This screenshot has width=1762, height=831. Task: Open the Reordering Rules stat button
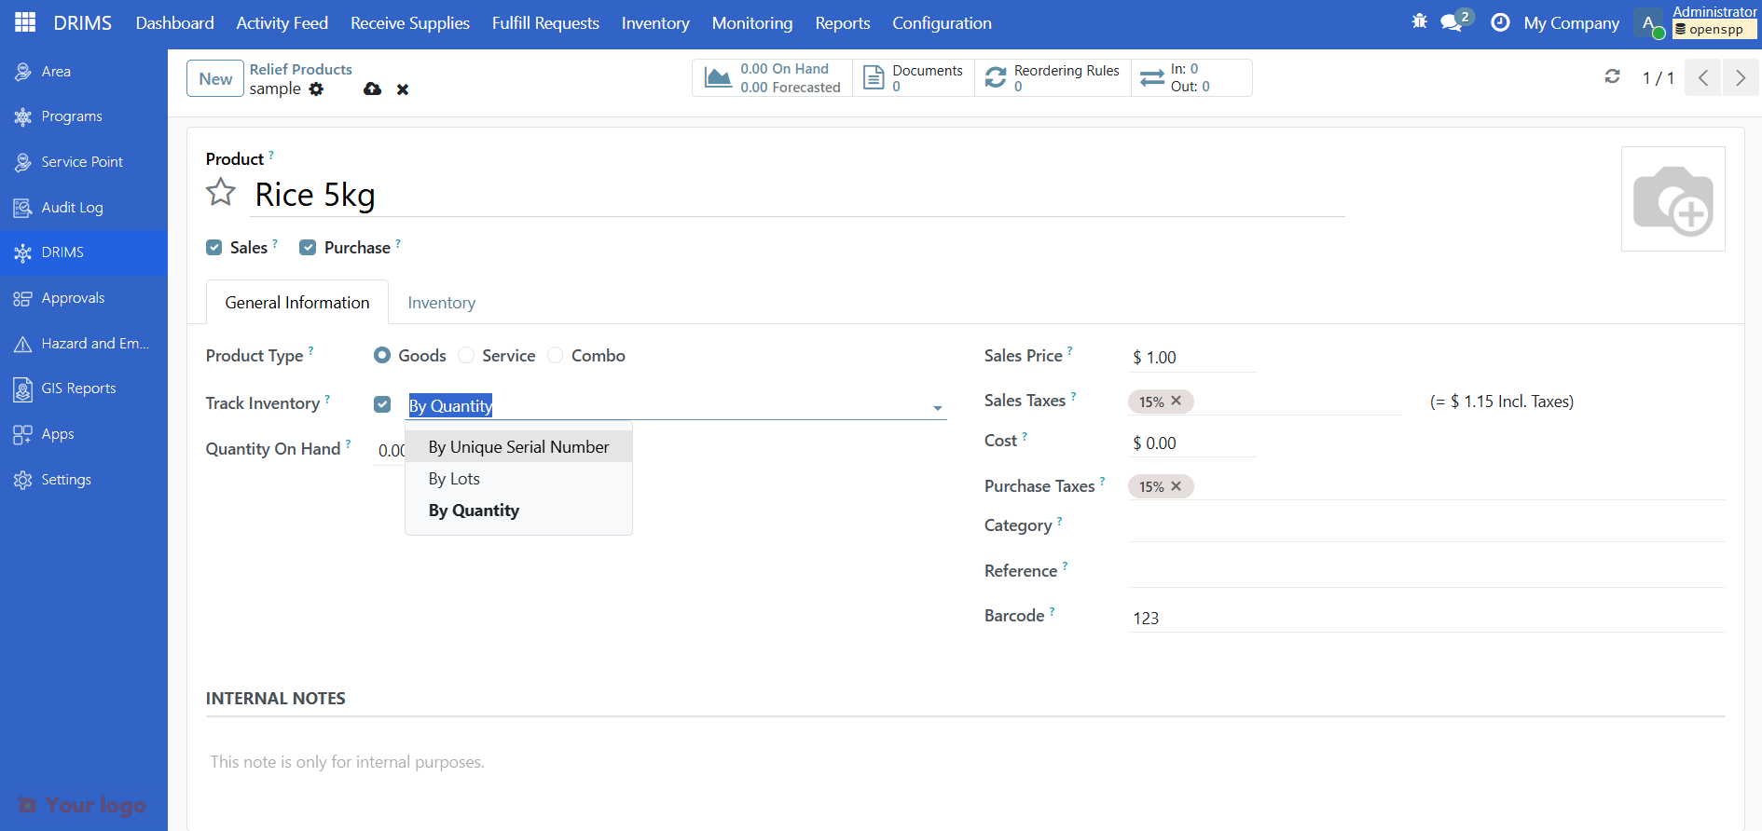pyautogui.click(x=1053, y=78)
